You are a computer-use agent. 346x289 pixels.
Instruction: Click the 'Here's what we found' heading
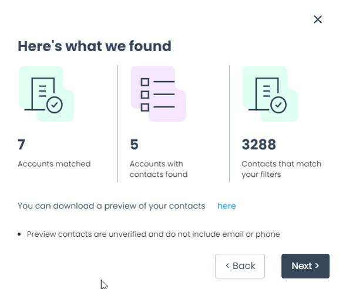(x=95, y=46)
